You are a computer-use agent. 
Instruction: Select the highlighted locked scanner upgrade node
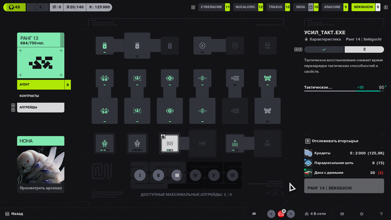170,143
